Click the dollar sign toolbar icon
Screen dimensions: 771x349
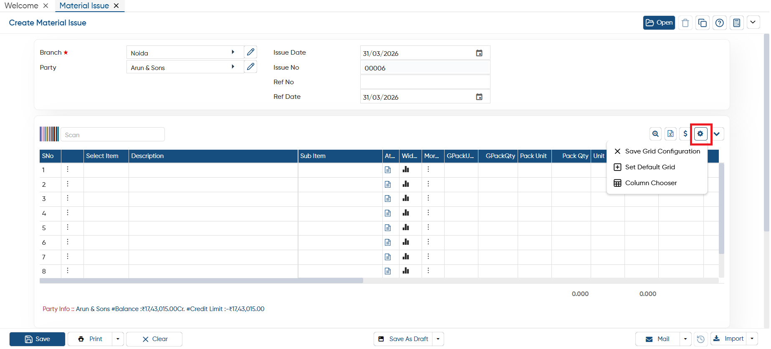click(x=685, y=134)
